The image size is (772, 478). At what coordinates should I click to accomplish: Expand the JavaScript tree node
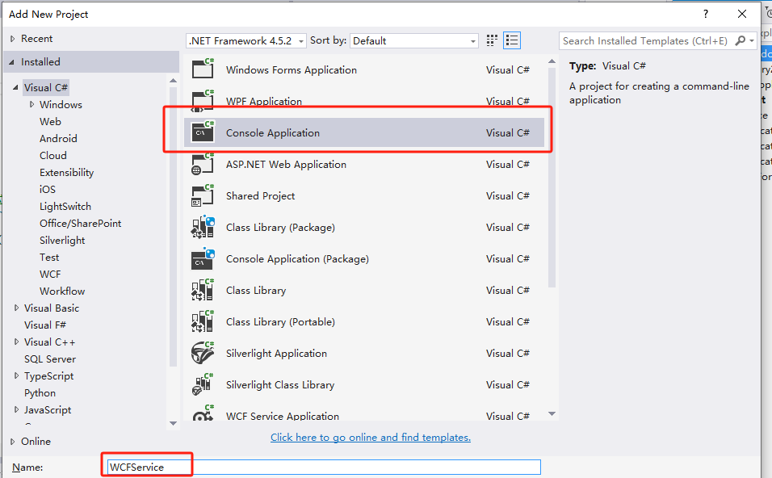point(16,409)
